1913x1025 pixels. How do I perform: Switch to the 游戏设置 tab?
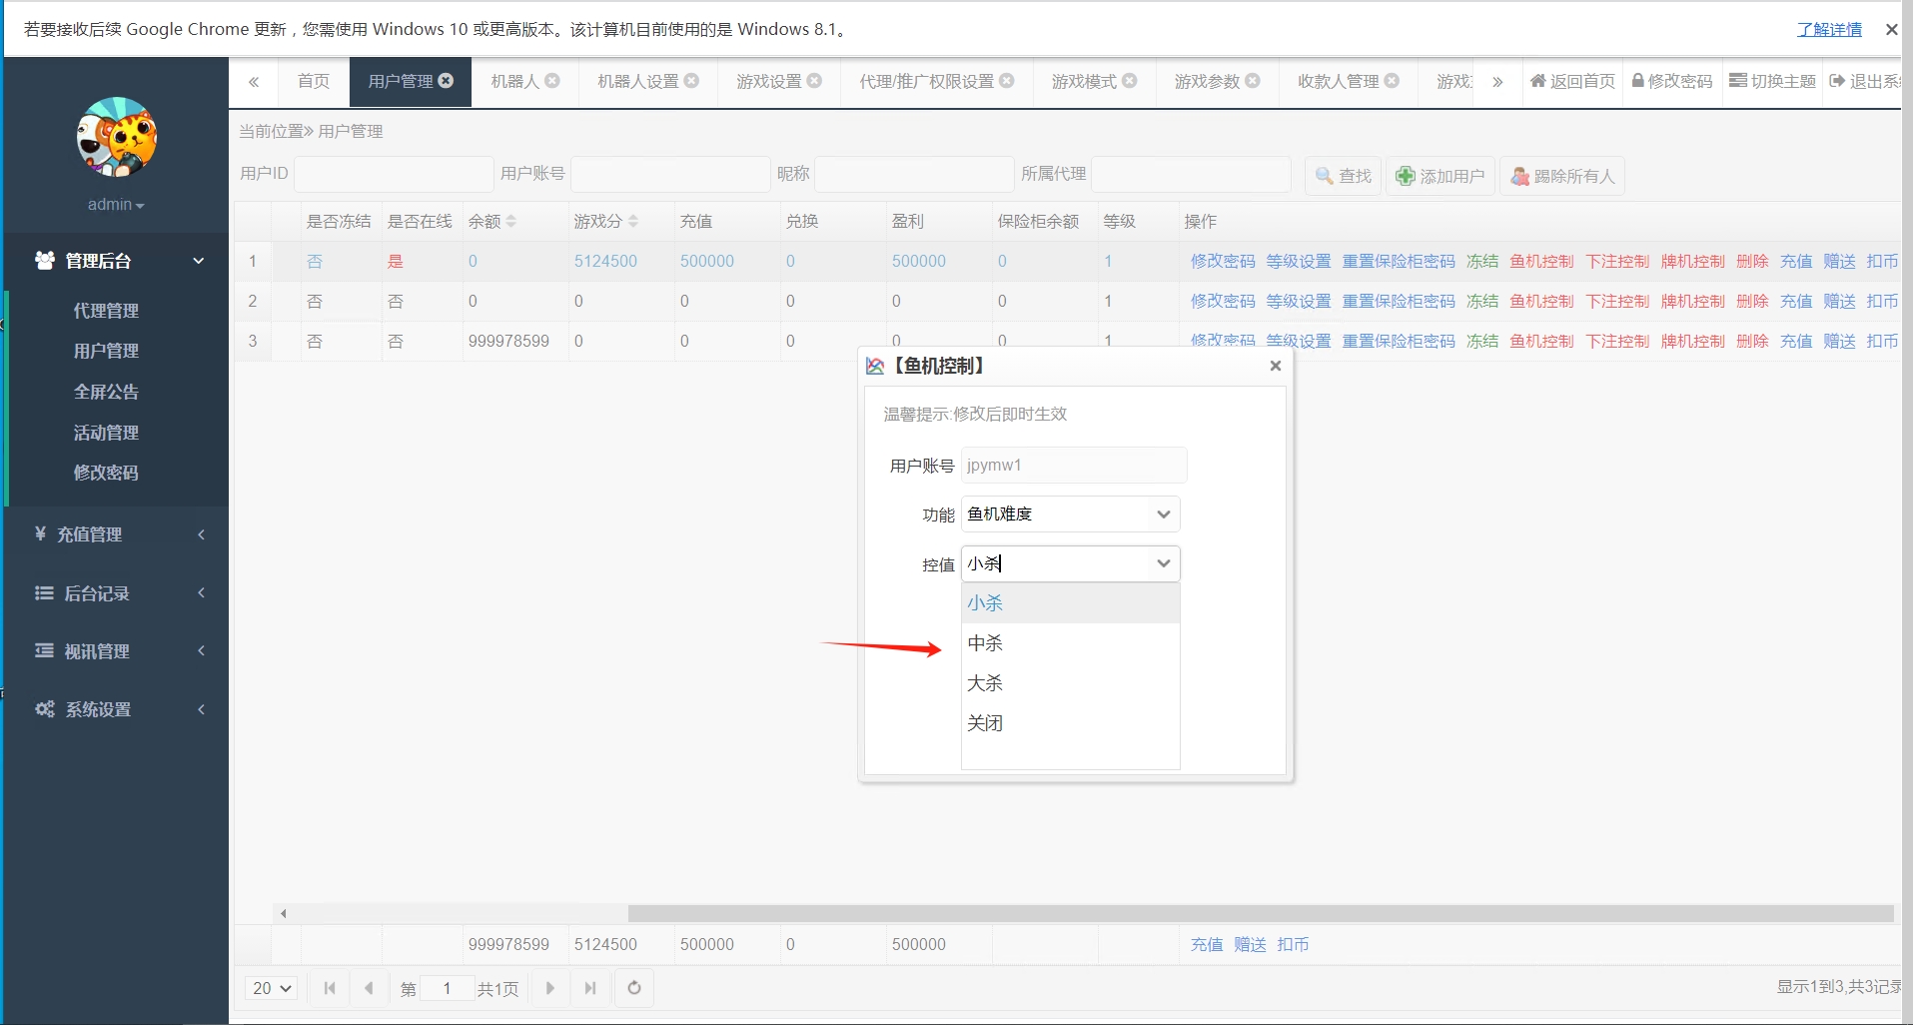768,81
